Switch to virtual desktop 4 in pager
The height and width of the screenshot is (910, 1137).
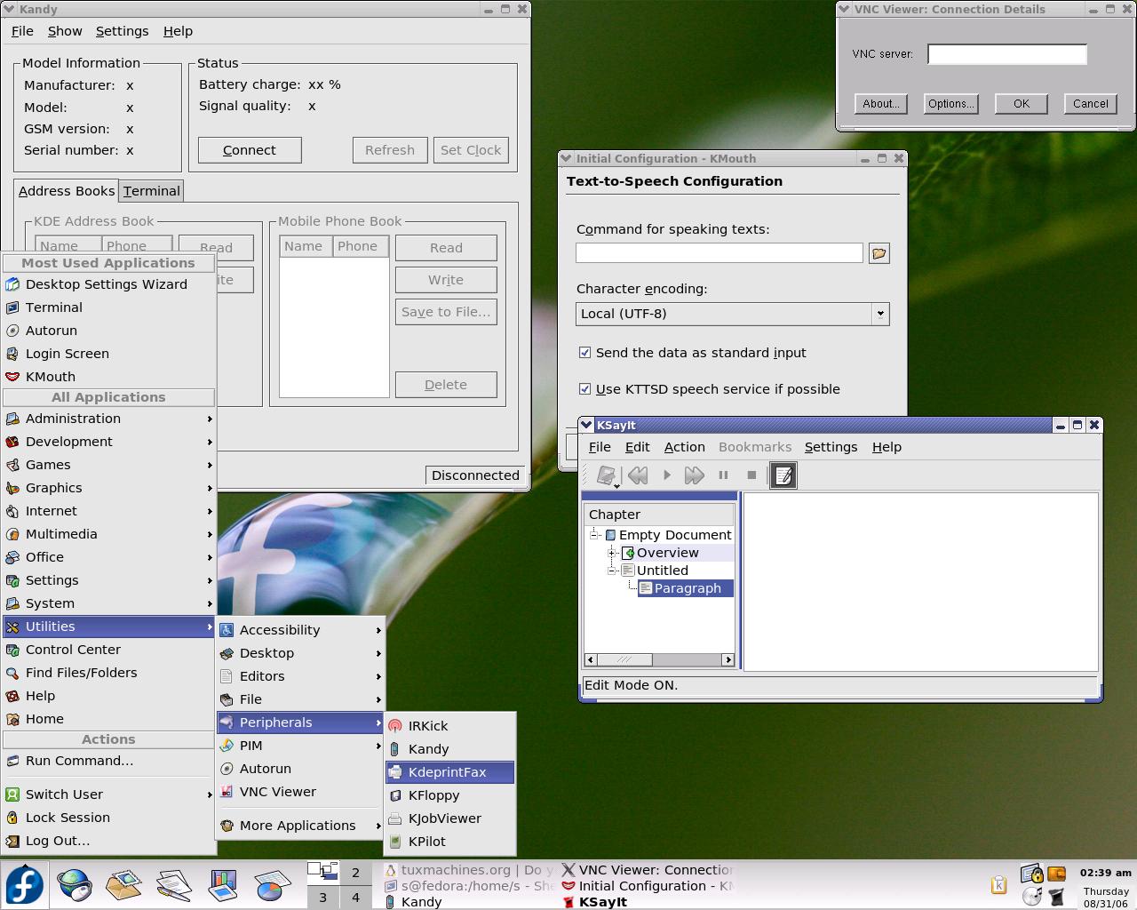(x=355, y=898)
